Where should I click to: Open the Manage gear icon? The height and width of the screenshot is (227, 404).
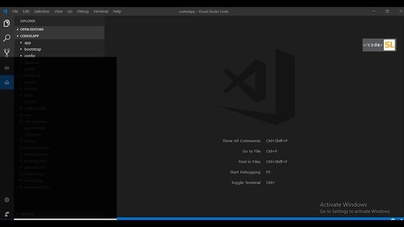click(x=7, y=200)
